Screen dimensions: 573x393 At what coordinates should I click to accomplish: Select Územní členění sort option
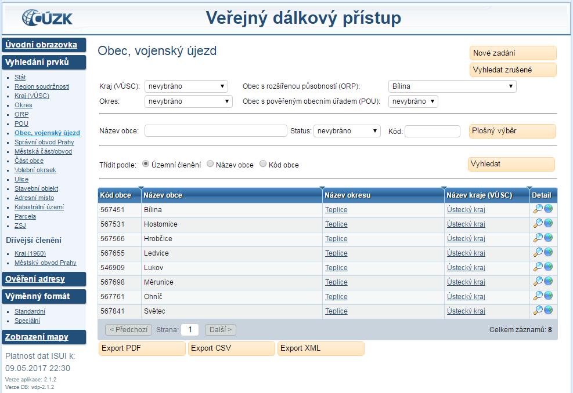146,164
